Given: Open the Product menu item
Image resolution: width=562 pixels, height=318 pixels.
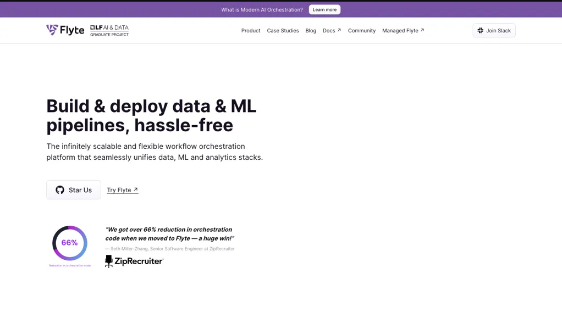Looking at the screenshot, I should pos(251,31).
